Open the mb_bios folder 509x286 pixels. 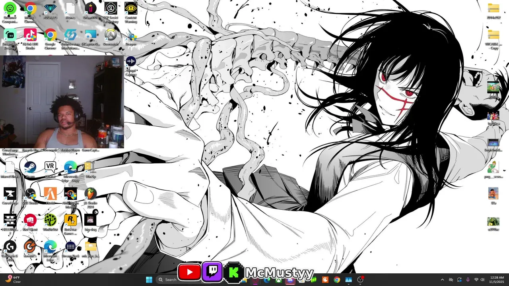(90, 249)
